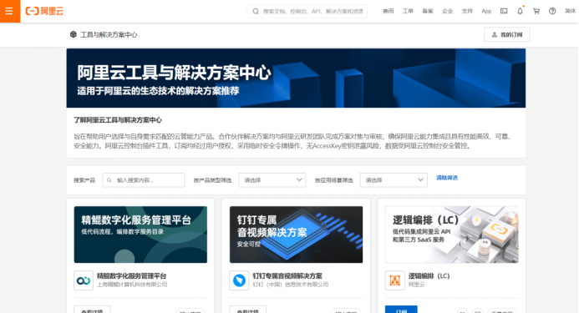Open the help question-mark icon

[552, 11]
